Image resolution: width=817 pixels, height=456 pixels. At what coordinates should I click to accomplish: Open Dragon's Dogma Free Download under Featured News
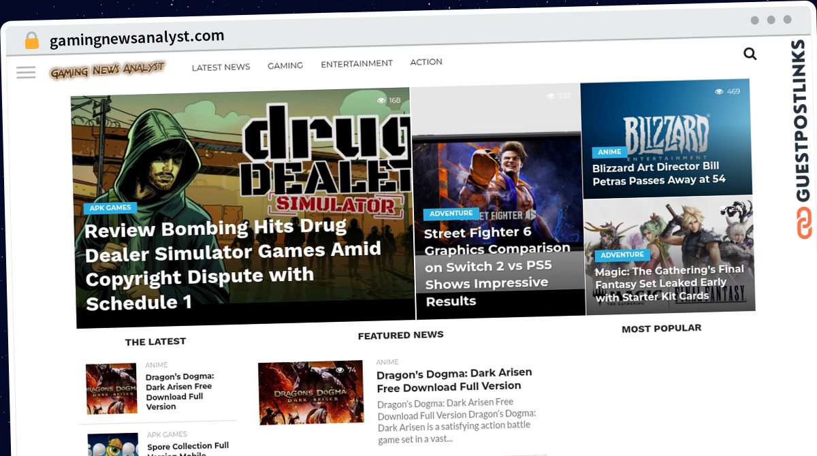click(454, 380)
